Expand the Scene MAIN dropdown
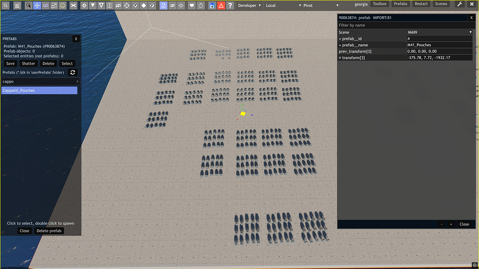The height and width of the screenshot is (269, 479). [x=440, y=32]
